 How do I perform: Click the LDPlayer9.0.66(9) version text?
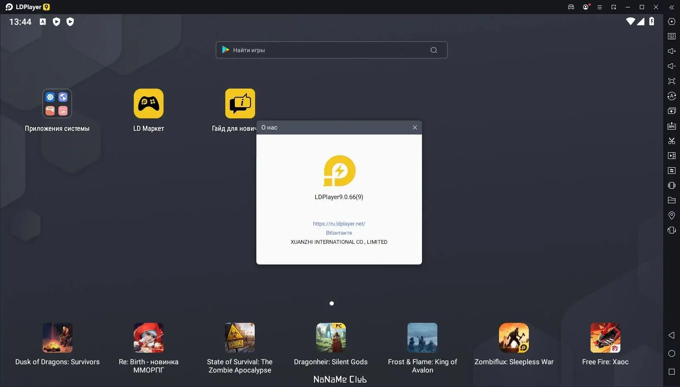(x=339, y=197)
